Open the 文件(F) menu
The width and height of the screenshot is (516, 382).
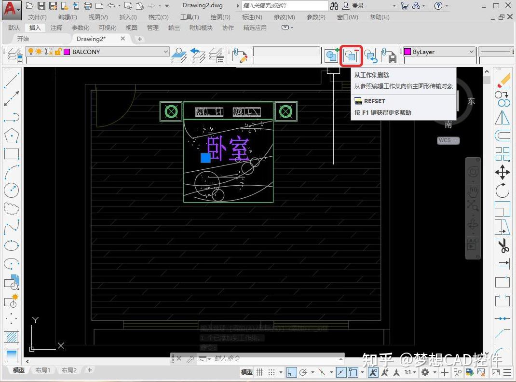pyautogui.click(x=37, y=17)
